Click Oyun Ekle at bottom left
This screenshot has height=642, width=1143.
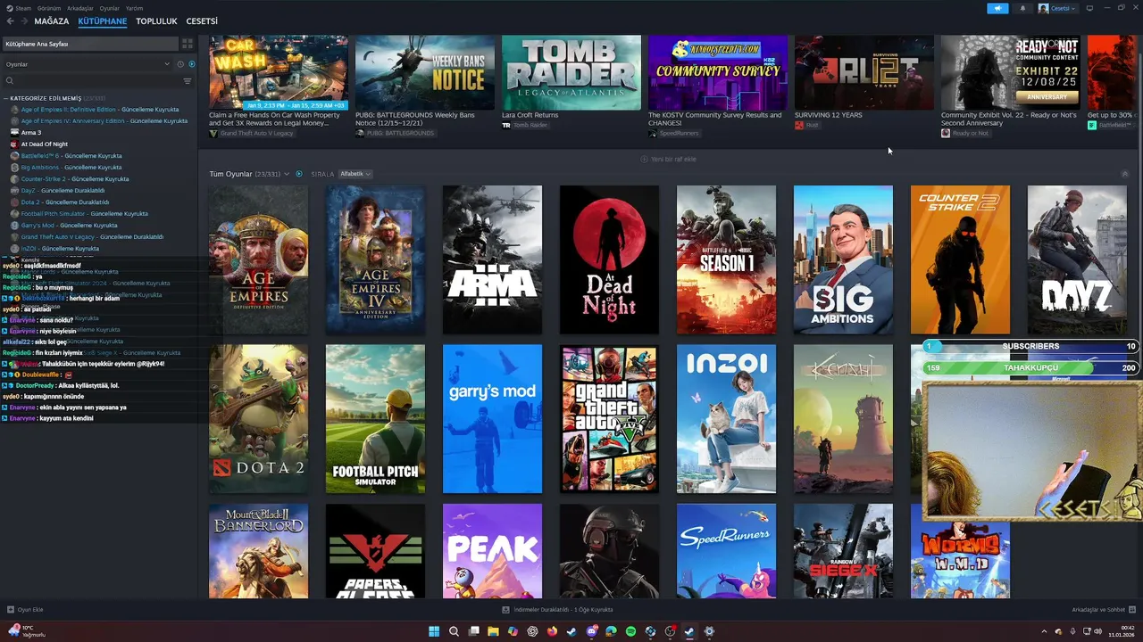click(25, 610)
